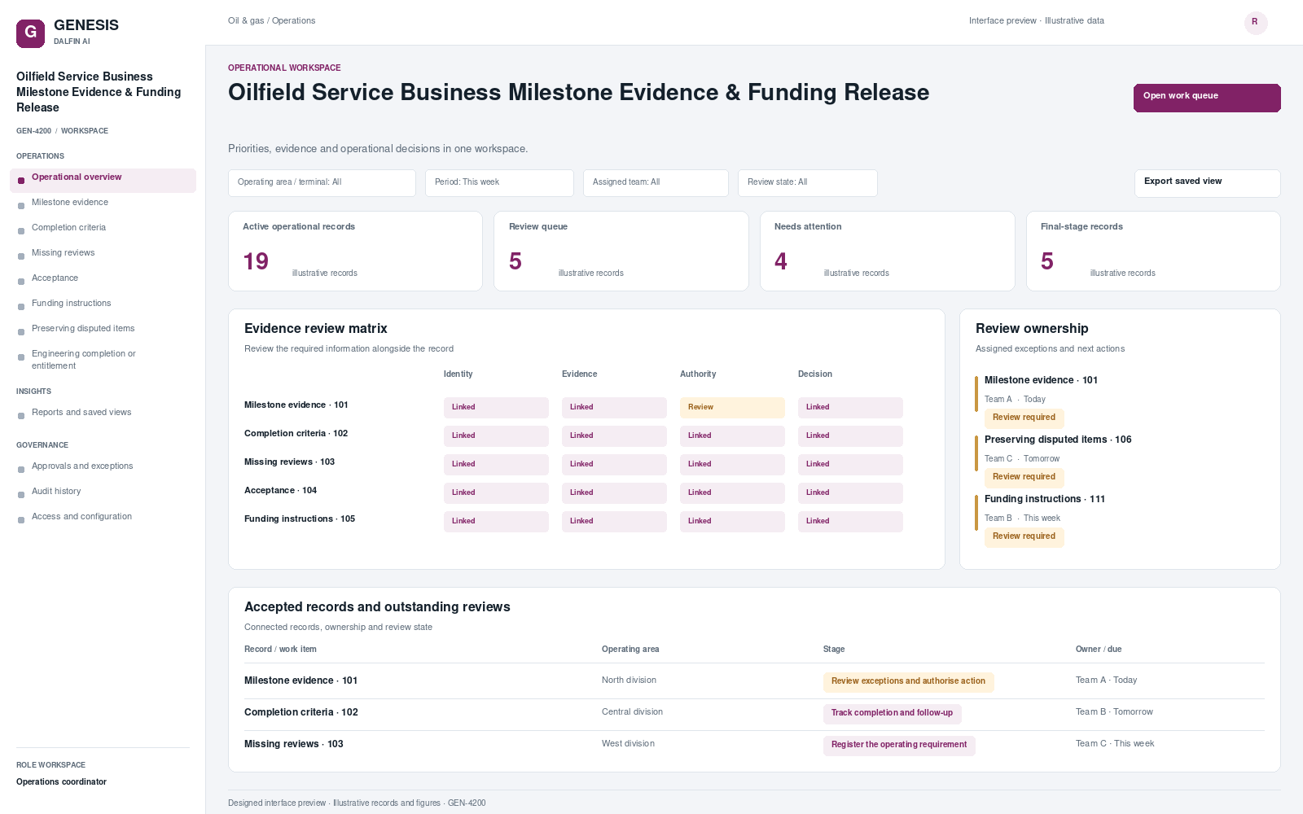Click the Central division cell
The image size is (1303, 814).
(632, 712)
